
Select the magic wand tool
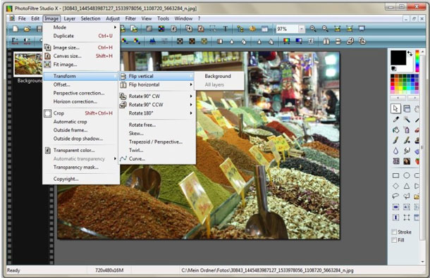tap(407, 120)
